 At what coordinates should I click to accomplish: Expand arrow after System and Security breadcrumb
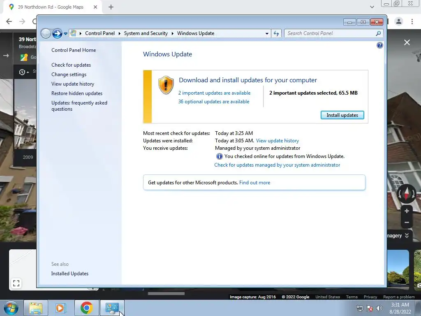pyautogui.click(x=172, y=33)
